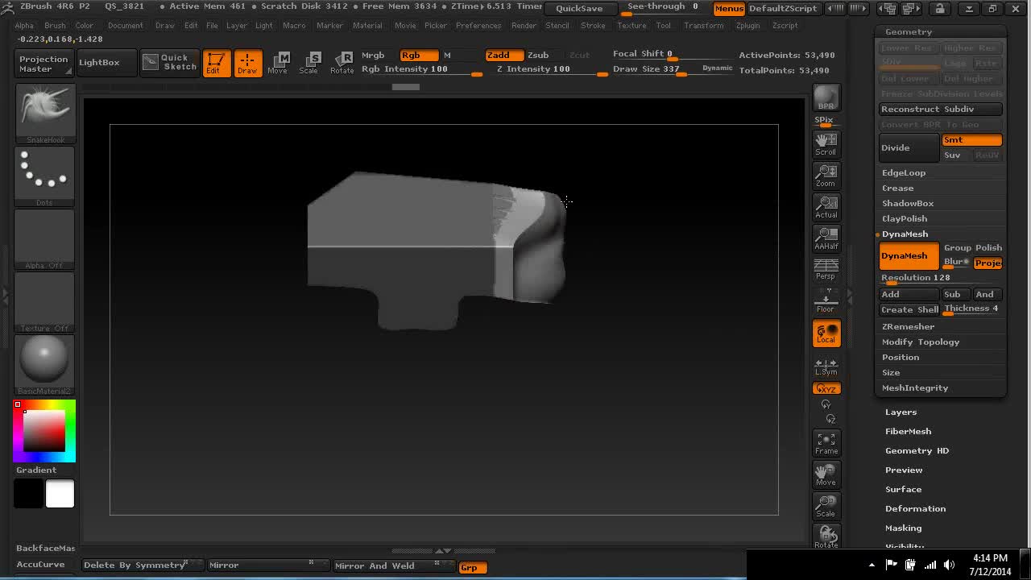Select the Rotate transform tool in top shelf
This screenshot has width=1031, height=580.
click(342, 63)
